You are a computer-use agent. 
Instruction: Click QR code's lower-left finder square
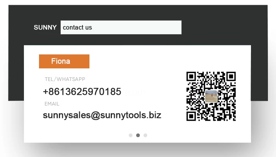pos(191,116)
